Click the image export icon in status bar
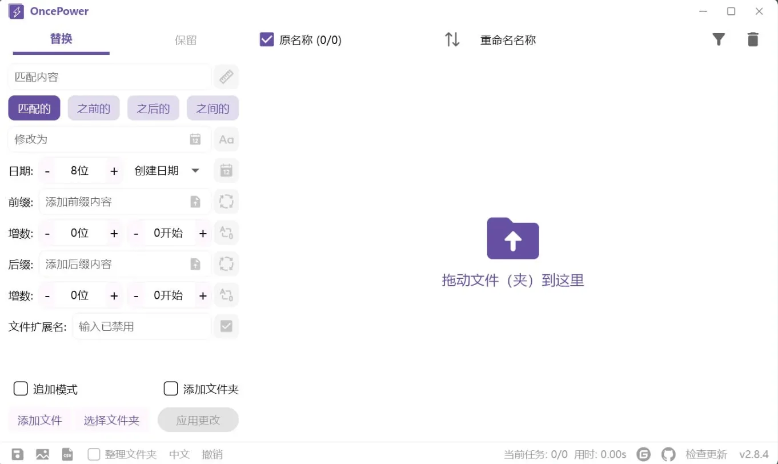 [x=42, y=454]
